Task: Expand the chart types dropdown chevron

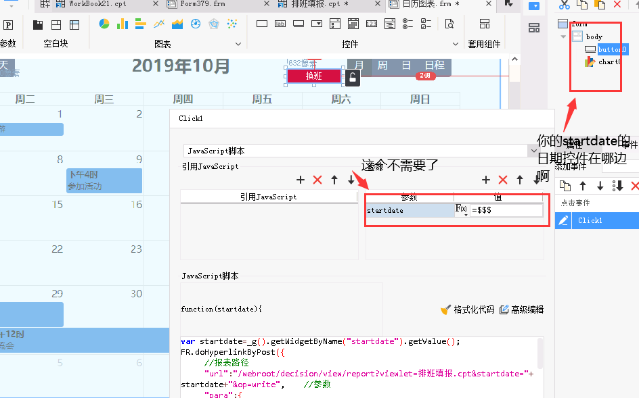Action: (x=238, y=44)
